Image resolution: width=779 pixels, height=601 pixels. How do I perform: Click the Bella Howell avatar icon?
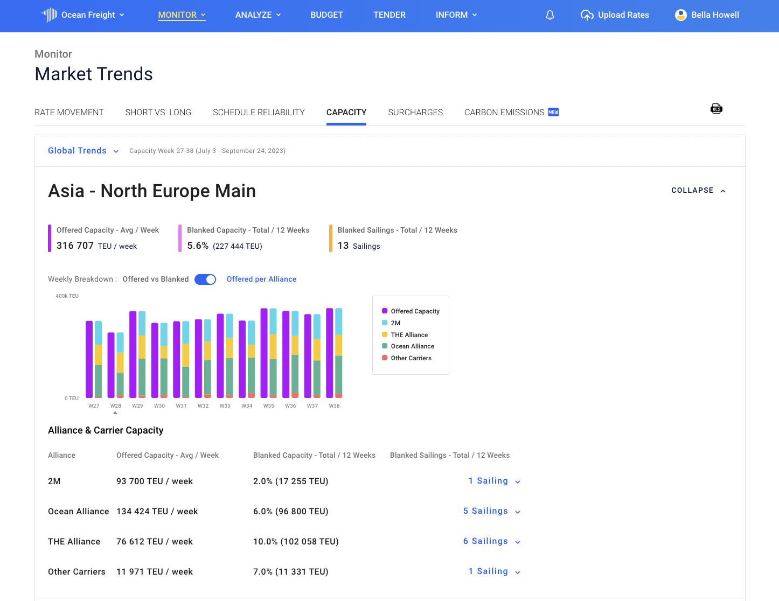(x=681, y=15)
